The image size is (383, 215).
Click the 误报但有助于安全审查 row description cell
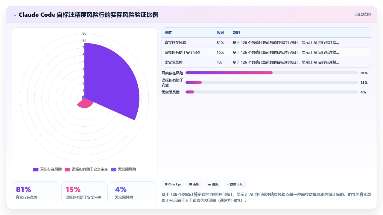(x=286, y=53)
